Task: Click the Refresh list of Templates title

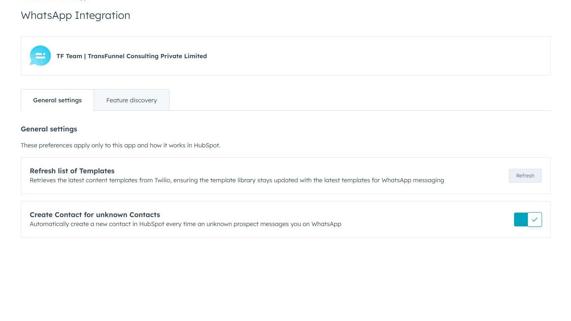Action: pos(72,171)
